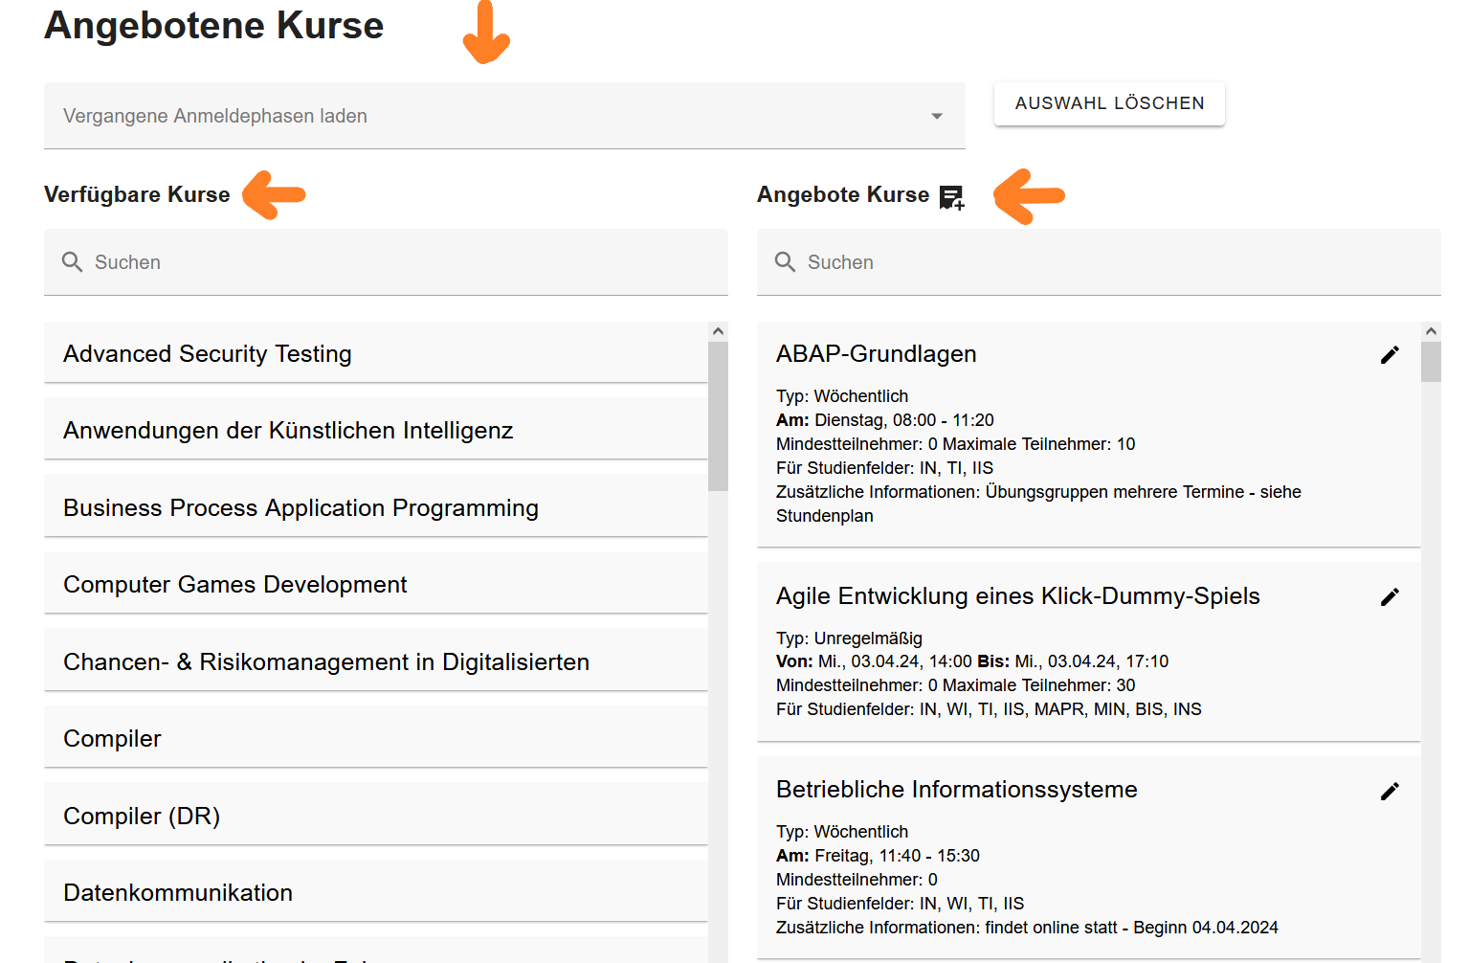Screen dimensions: 1469x963
Task: Click the search magnifier in Angebote Kurse
Action: pos(785,262)
